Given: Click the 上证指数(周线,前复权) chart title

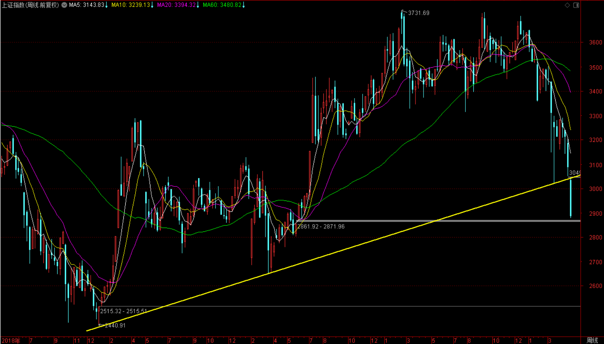Looking at the screenshot, I should [30, 5].
